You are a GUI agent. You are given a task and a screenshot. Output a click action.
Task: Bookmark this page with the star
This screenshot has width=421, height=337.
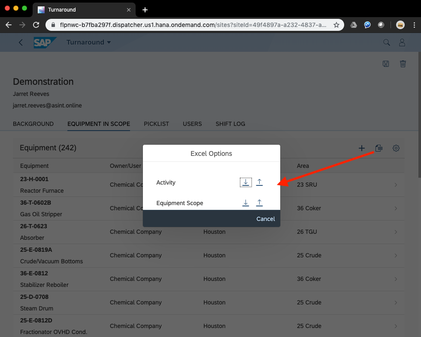(336, 25)
